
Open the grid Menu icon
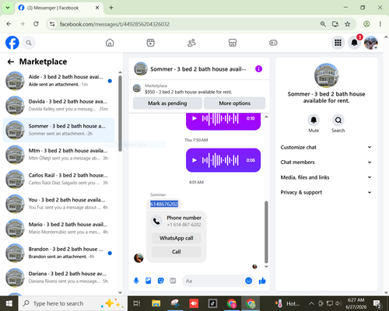click(338, 43)
